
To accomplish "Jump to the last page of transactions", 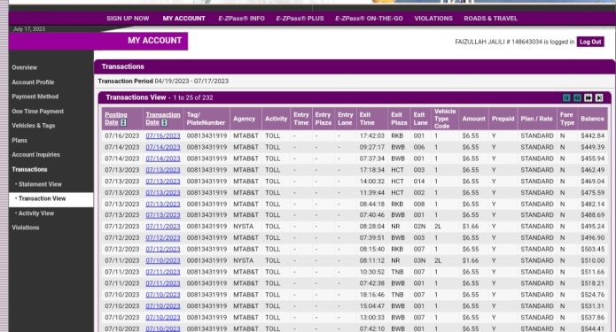I will [599, 97].
